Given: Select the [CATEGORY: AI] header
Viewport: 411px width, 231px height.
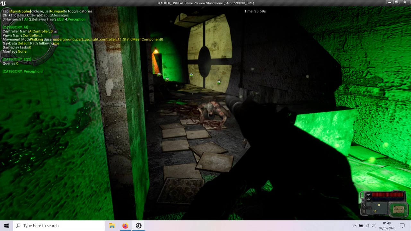Looking at the screenshot, I should 15,27.
